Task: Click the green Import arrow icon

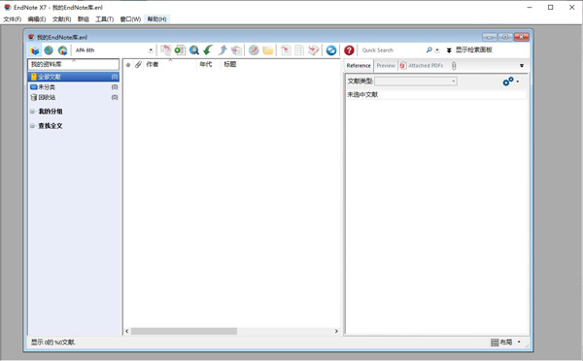Action: tap(208, 50)
